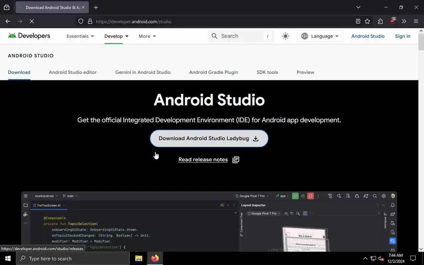Open the taskbar clock showing 7:44 AM
The image size is (424, 265).
(396, 258)
